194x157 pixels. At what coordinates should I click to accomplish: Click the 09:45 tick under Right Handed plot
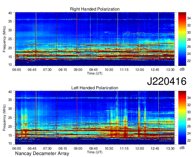(93, 70)
